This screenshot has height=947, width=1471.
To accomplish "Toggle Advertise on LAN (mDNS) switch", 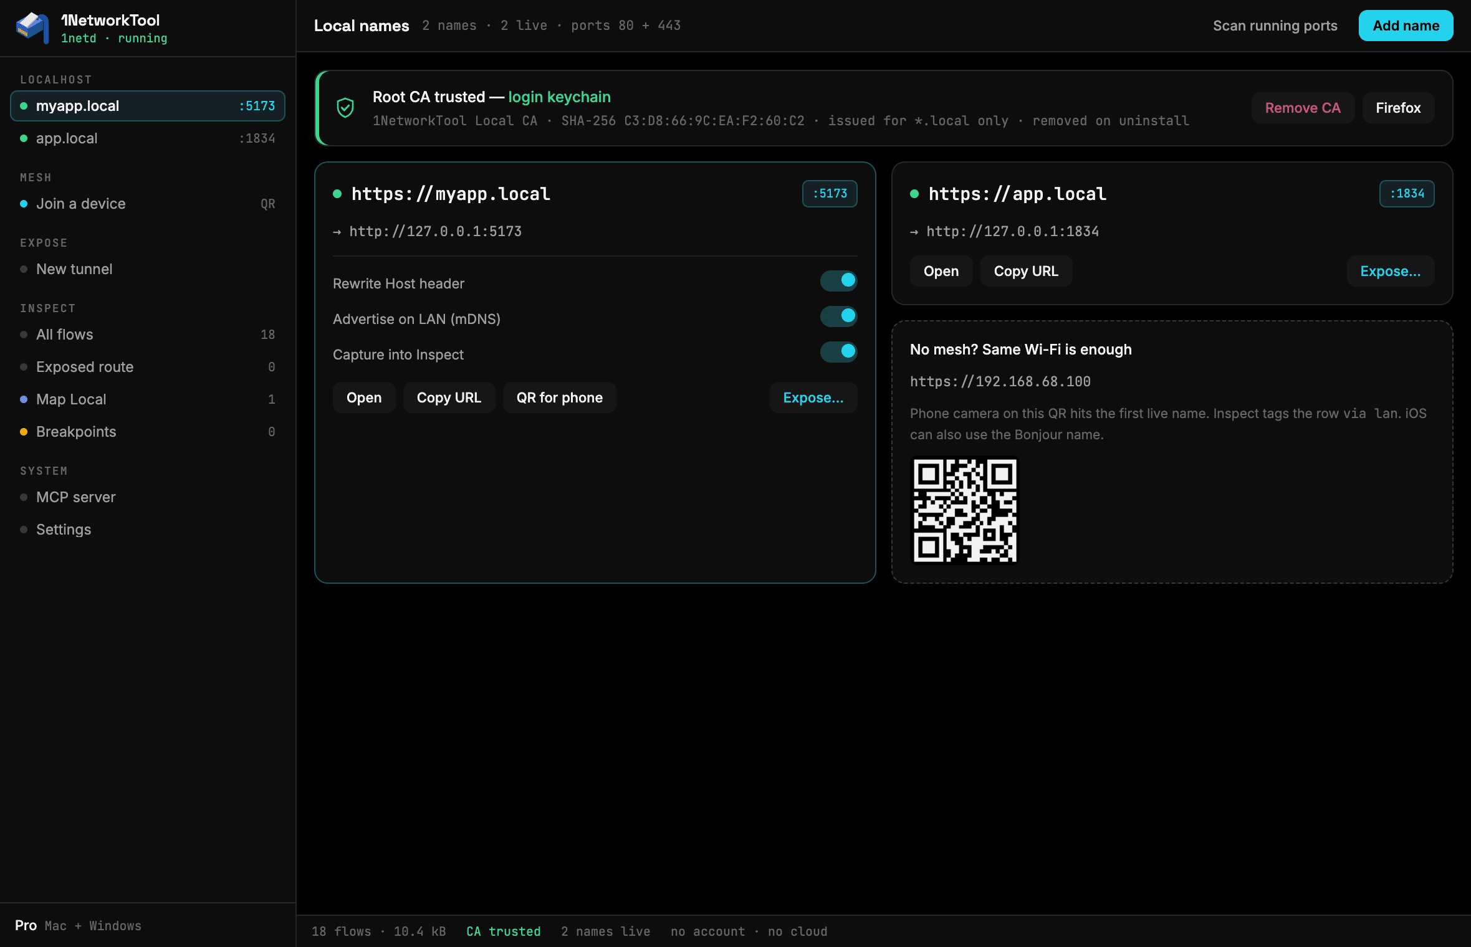I will (838, 316).
